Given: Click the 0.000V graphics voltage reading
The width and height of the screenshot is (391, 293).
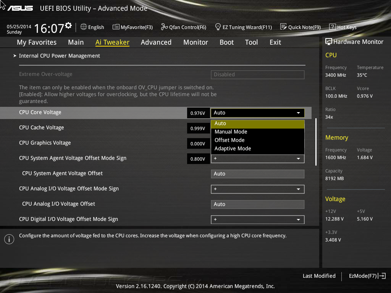Looking at the screenshot, I should tap(198, 143).
